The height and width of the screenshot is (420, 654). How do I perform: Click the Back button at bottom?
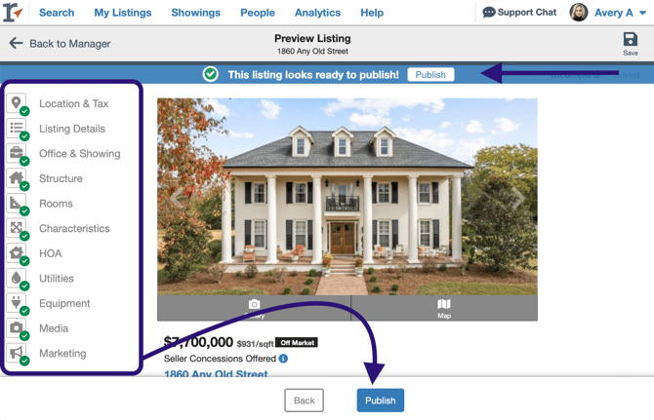pos(304,401)
